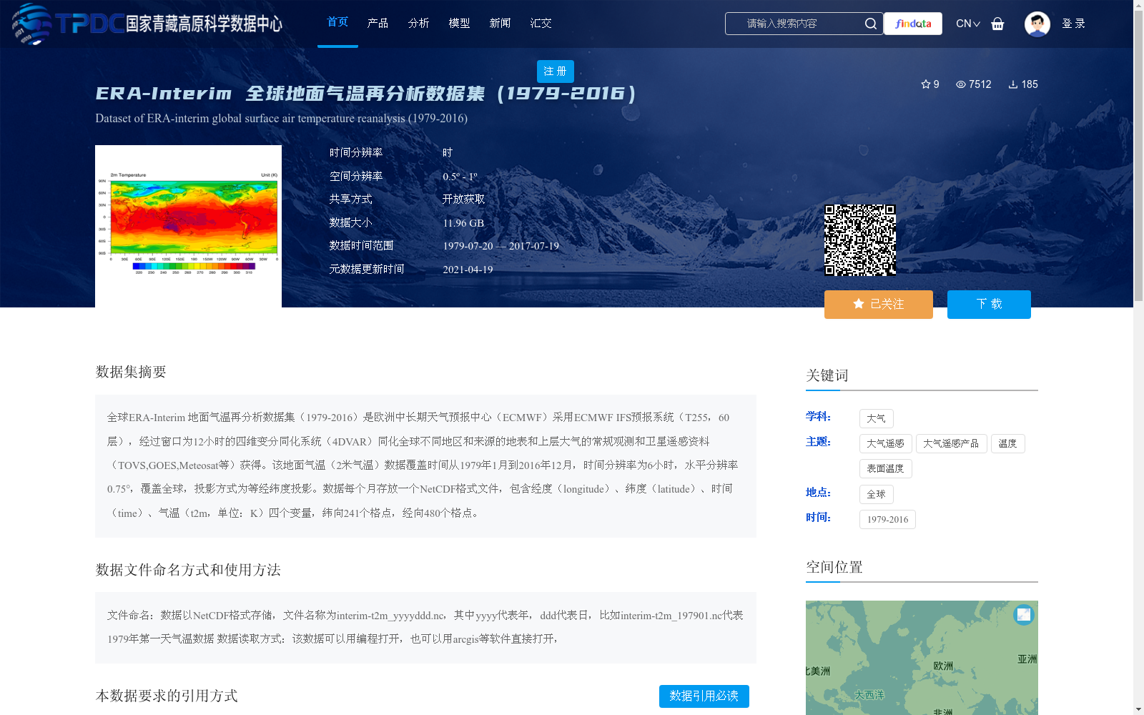Click the 数据集摘要 section heading

(x=131, y=372)
